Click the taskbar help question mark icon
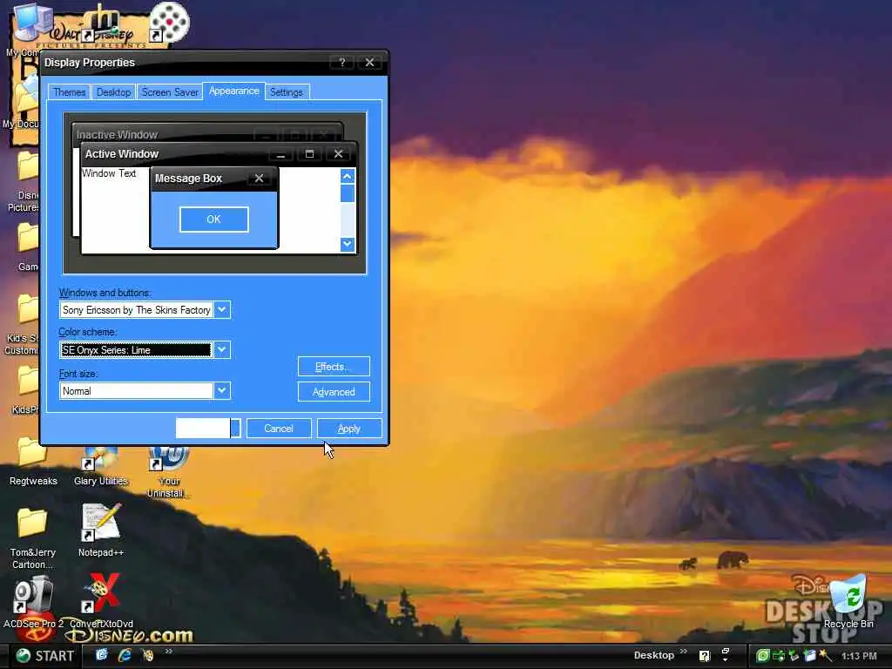The width and height of the screenshot is (892, 669). click(x=704, y=656)
